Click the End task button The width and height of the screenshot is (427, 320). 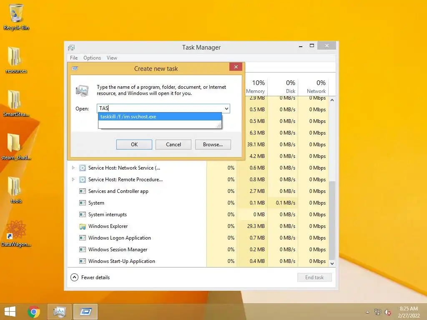[x=314, y=277]
